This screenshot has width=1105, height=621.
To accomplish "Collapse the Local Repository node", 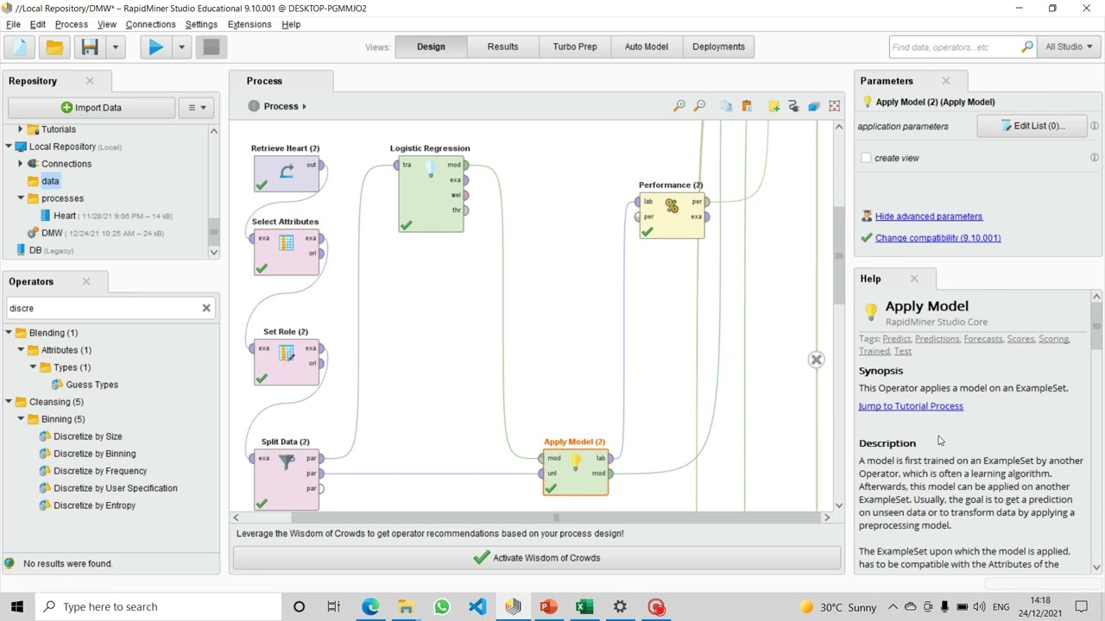I will (x=9, y=147).
